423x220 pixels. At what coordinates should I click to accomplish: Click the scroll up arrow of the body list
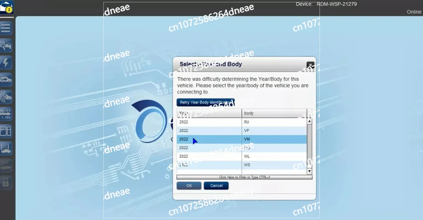point(310,121)
